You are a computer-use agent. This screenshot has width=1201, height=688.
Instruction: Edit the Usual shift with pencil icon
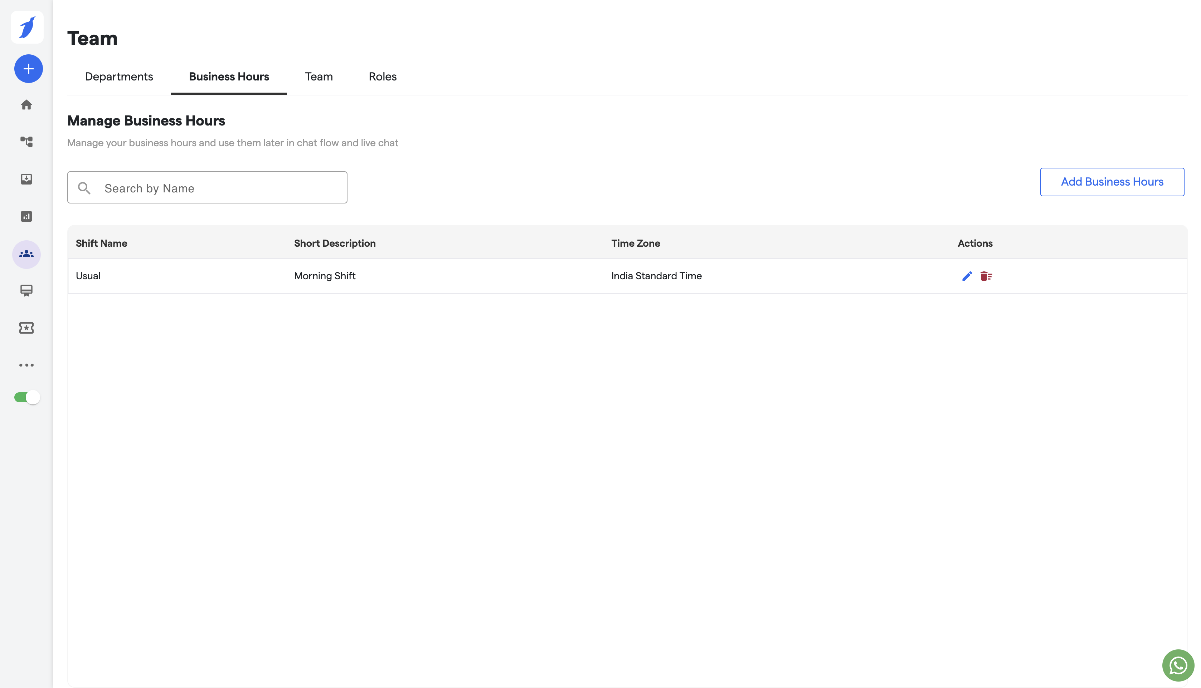point(967,276)
